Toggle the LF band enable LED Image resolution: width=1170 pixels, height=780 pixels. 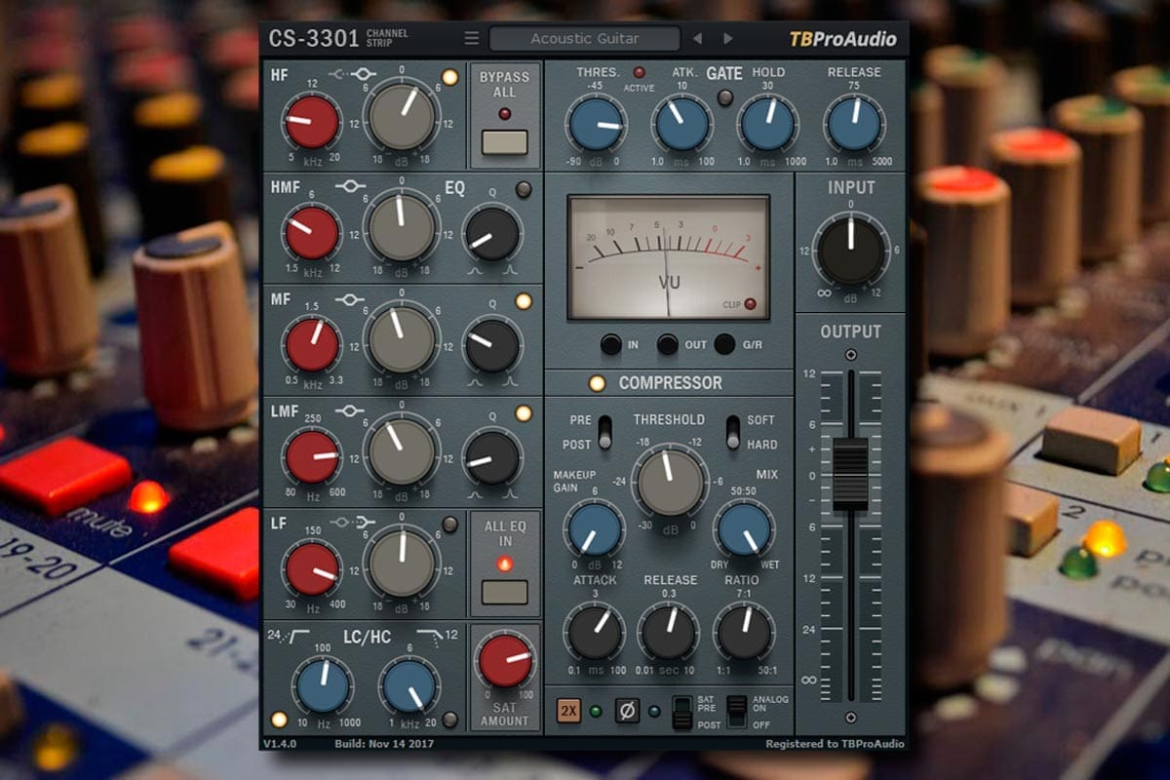(449, 525)
